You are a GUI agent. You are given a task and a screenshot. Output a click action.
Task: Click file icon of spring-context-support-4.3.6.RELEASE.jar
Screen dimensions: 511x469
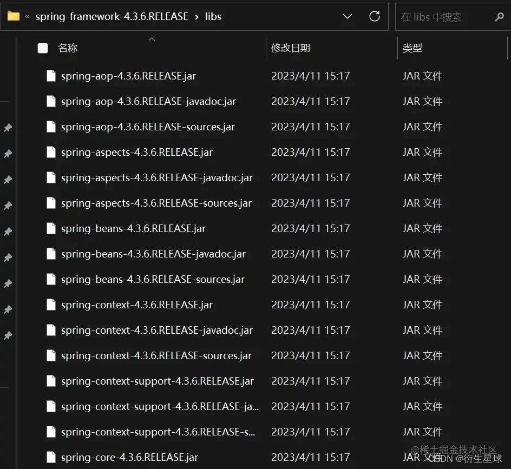(x=51, y=380)
